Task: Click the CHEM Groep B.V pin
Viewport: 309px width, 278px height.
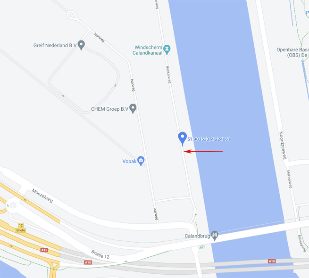Action: click(133, 108)
